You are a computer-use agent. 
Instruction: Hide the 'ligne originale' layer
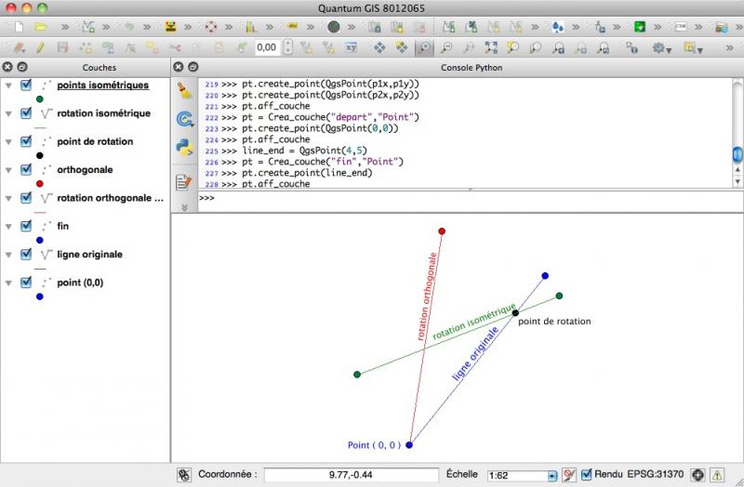(26, 254)
